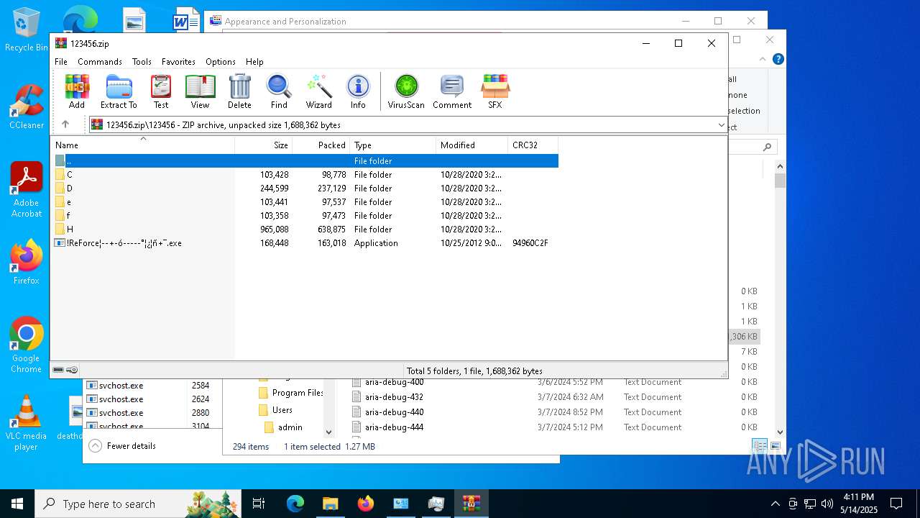The image size is (920, 518).
Task: Sort by the Size column header
Action: [x=263, y=145]
